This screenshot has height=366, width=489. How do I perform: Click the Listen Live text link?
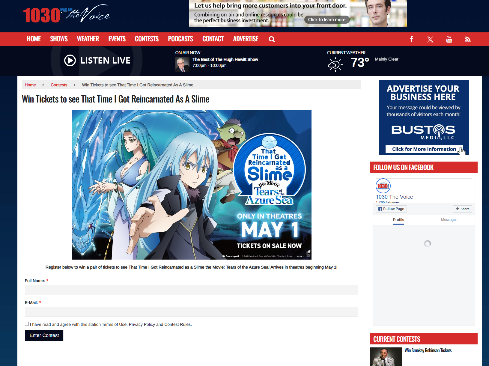pos(105,61)
